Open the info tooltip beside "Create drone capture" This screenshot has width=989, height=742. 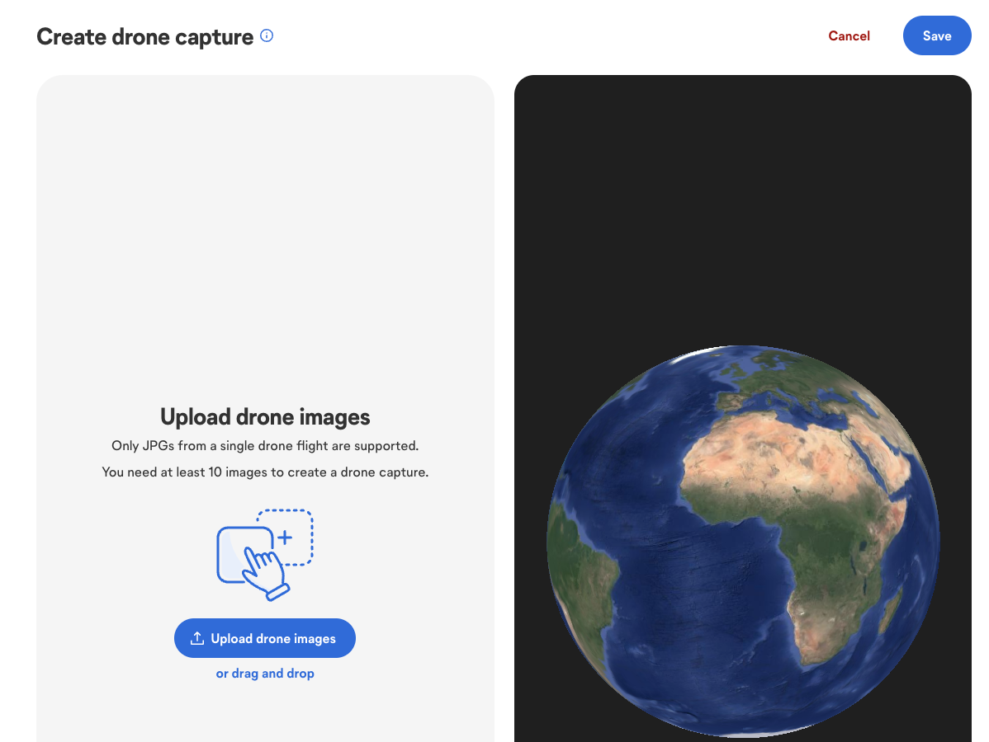(x=266, y=35)
